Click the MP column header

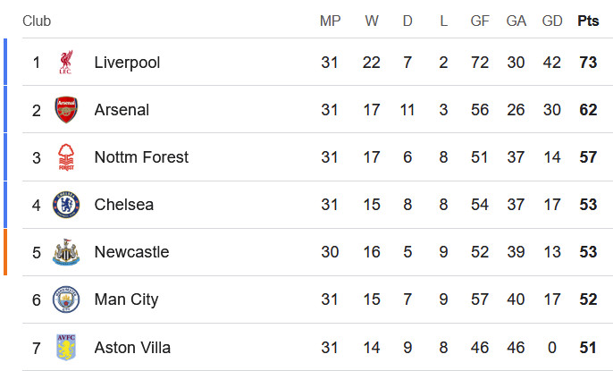[330, 21]
